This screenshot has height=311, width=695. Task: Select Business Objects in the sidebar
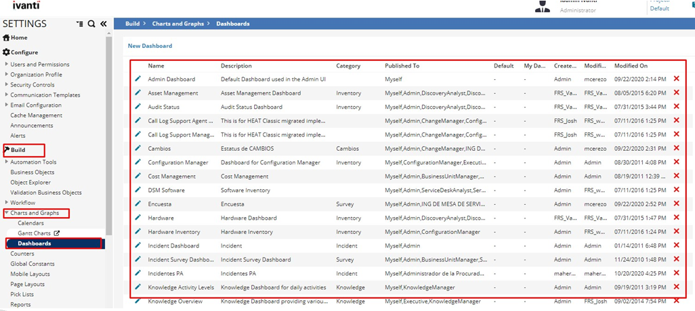[x=32, y=172]
